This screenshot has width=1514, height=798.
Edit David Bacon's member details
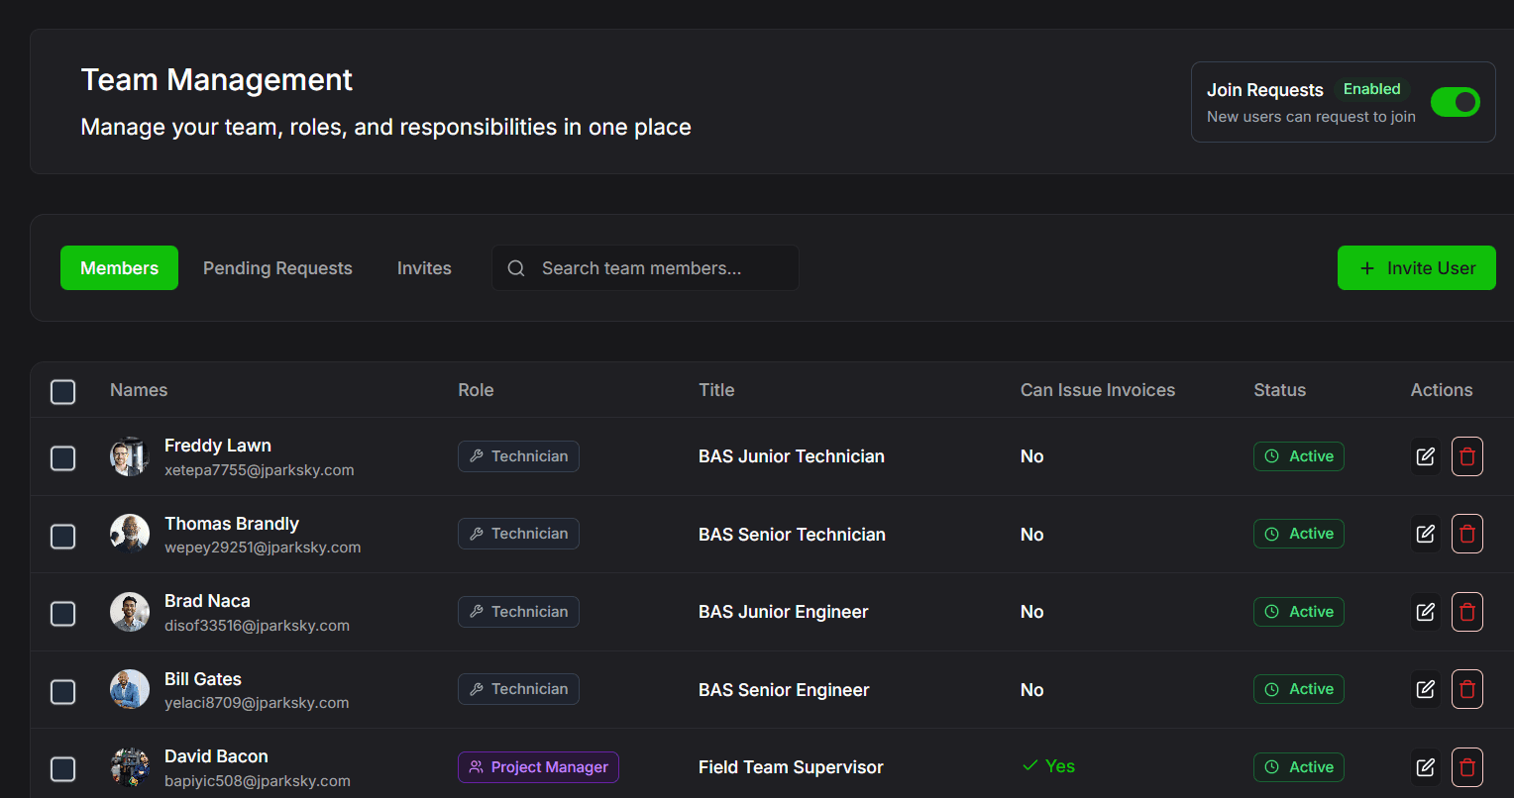pyautogui.click(x=1425, y=767)
